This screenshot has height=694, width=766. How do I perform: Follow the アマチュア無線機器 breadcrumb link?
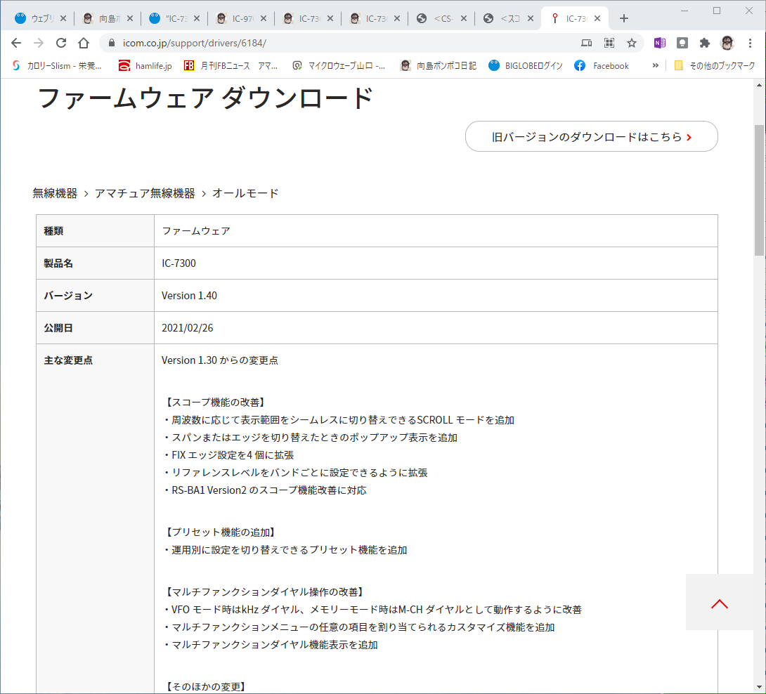point(145,193)
